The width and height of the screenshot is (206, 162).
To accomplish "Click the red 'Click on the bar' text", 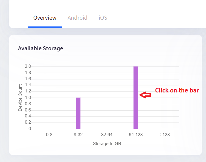I will (x=177, y=90).
